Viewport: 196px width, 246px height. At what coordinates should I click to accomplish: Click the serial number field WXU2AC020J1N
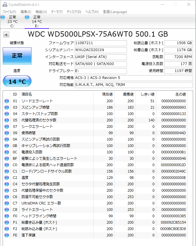pos(101,50)
